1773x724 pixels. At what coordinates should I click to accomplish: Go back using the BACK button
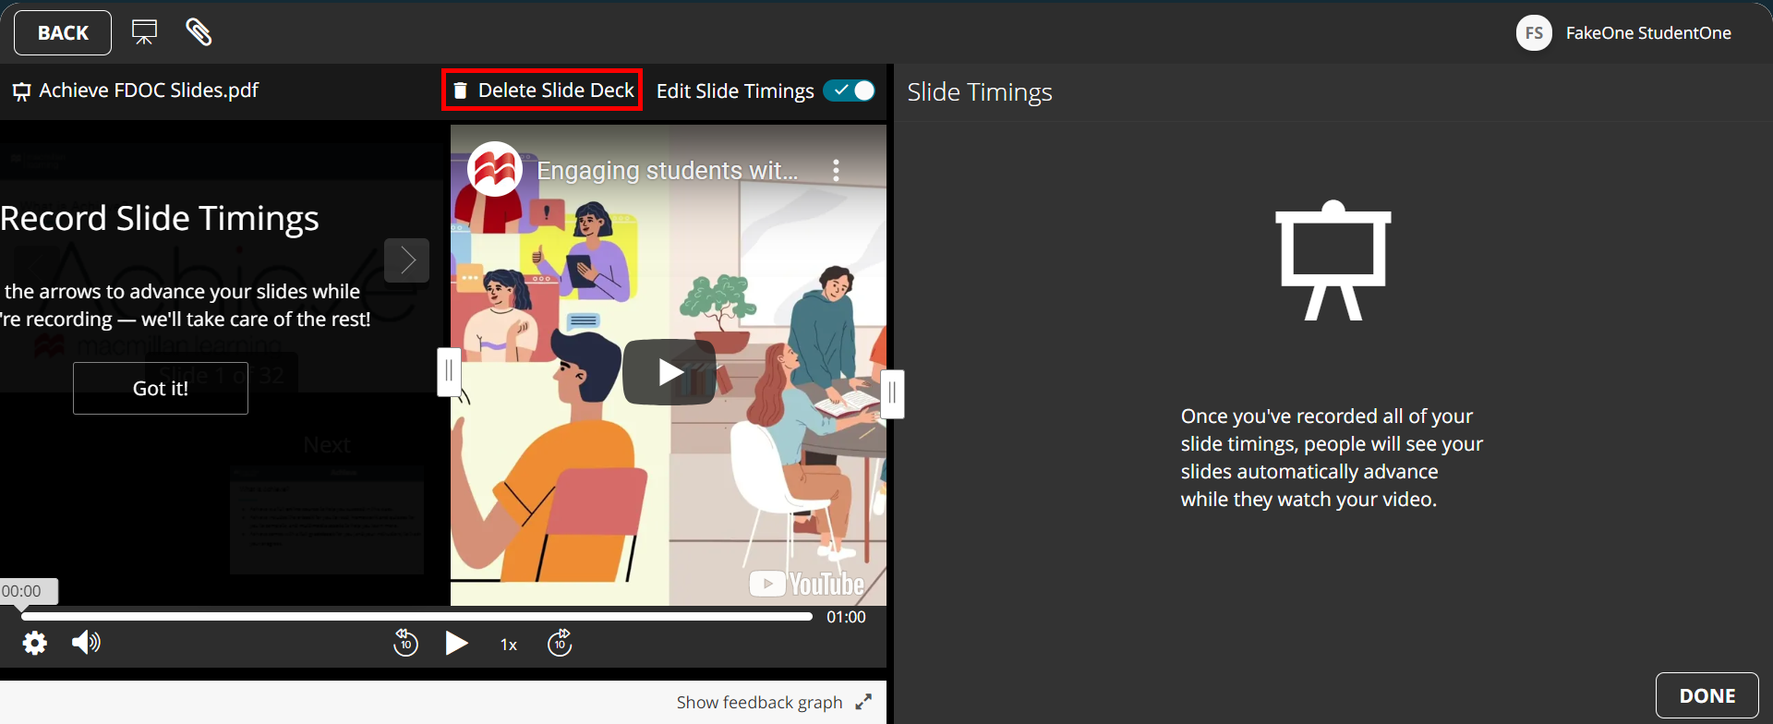63,33
